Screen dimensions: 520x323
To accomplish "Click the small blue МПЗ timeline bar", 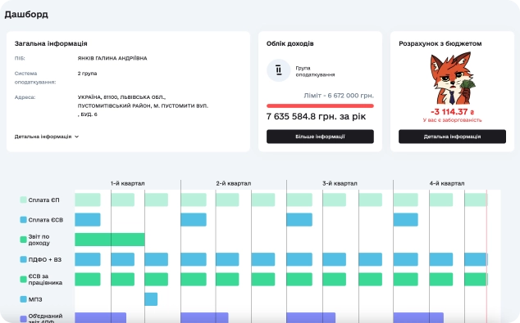I will [151, 299].
